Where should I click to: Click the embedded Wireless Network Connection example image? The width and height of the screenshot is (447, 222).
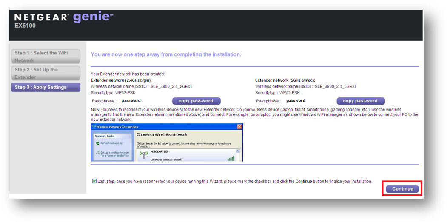167,142
